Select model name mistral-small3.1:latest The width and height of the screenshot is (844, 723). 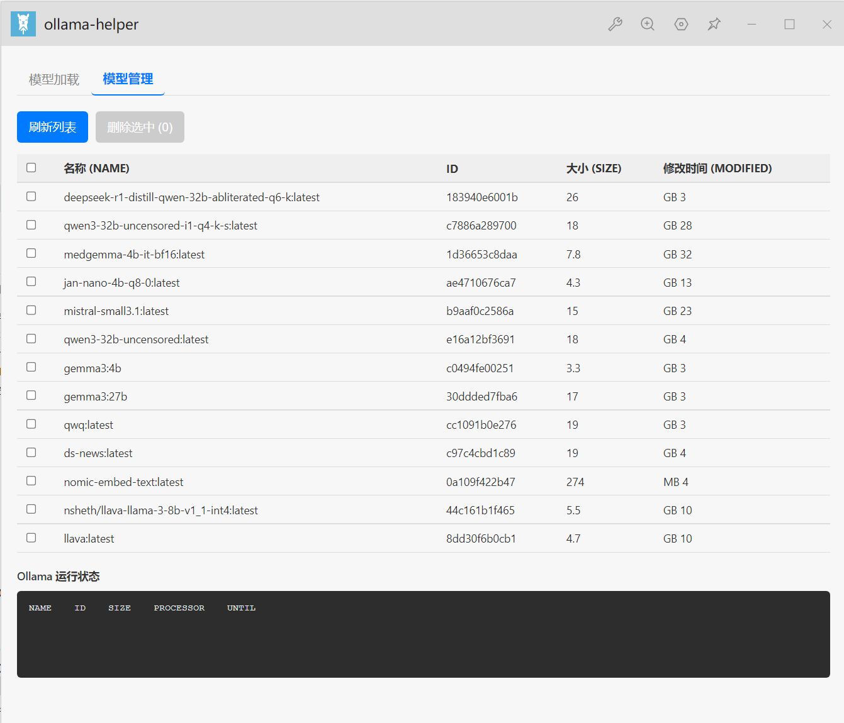point(116,311)
